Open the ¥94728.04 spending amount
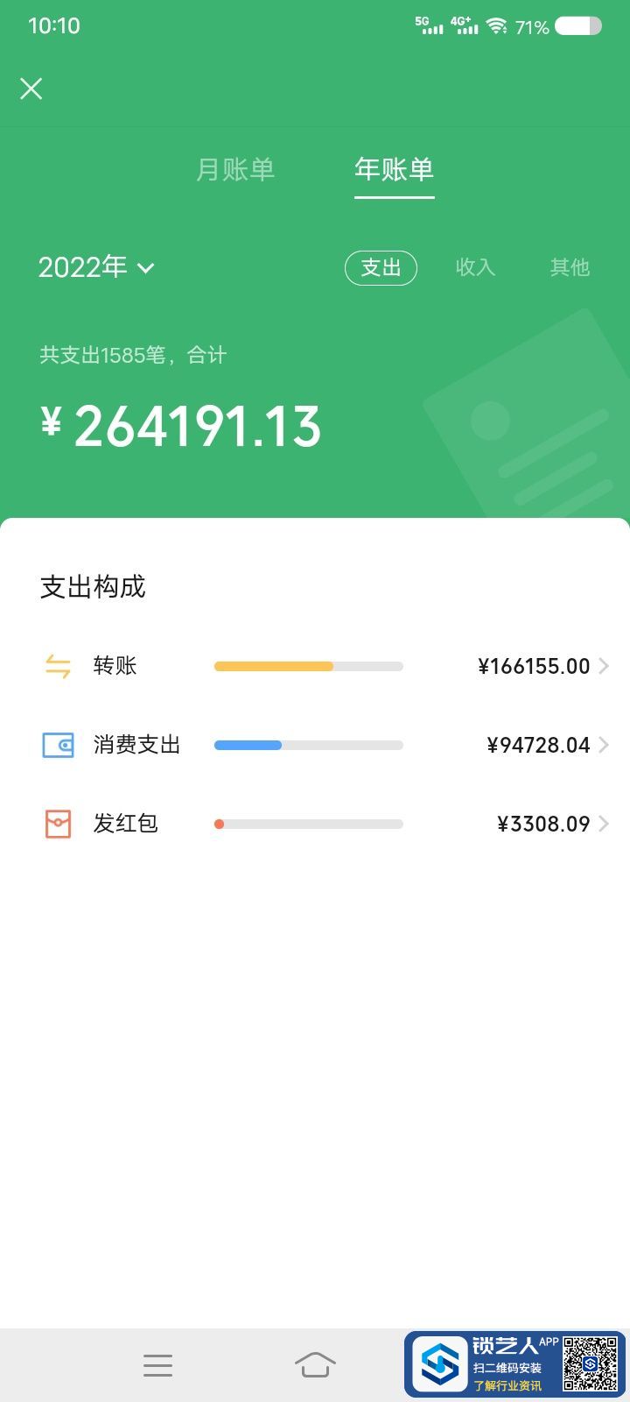The height and width of the screenshot is (1402, 630). pos(538,745)
